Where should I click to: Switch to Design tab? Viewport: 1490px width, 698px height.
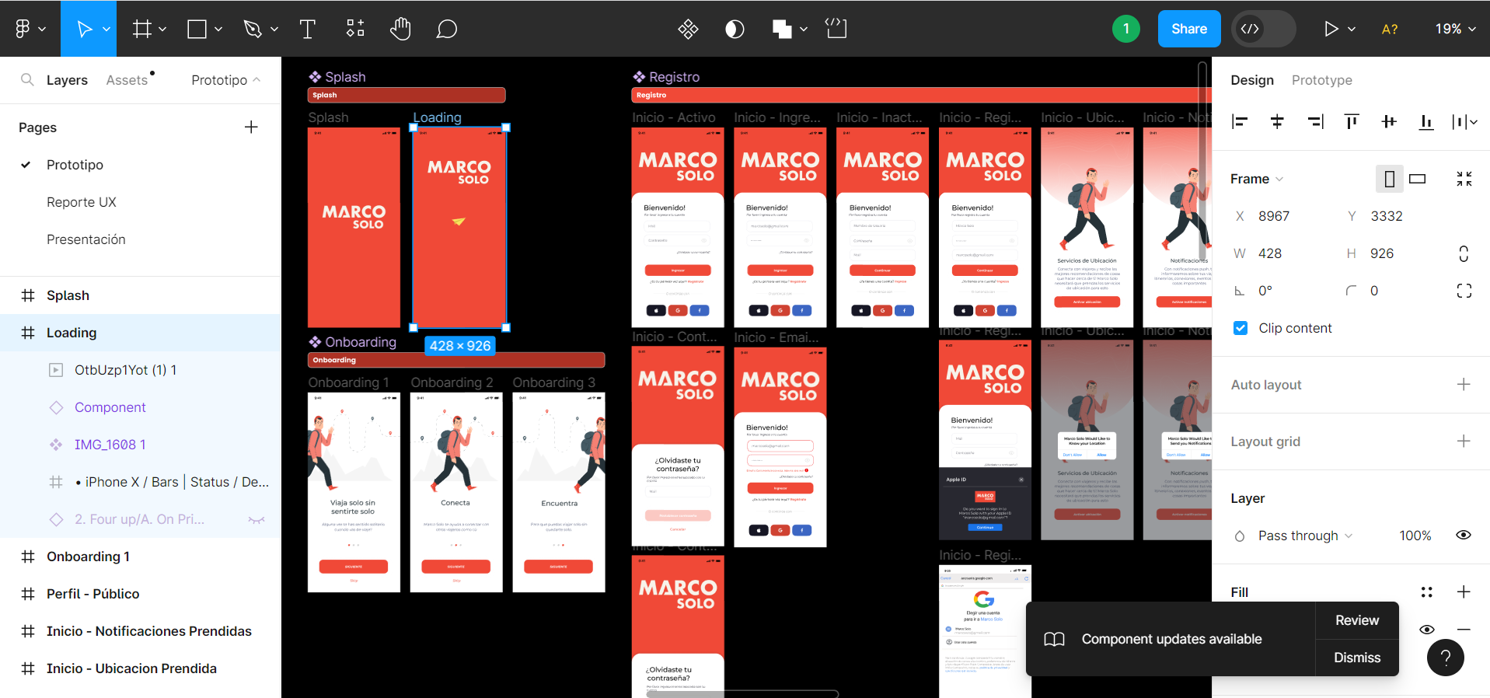pos(1252,80)
